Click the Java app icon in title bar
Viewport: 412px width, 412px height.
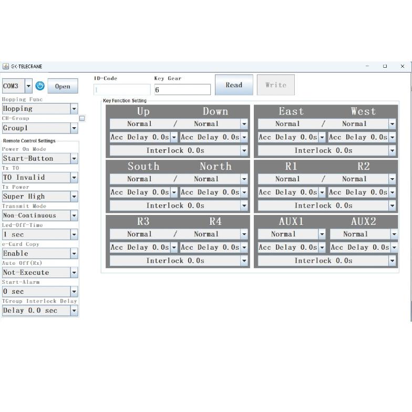(x=5, y=66)
